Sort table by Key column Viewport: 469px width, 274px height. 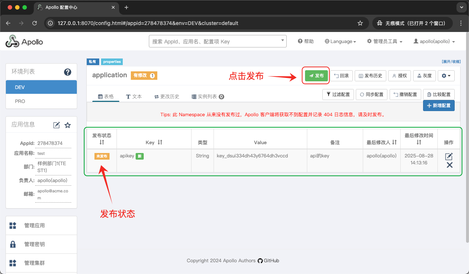pyautogui.click(x=160, y=142)
